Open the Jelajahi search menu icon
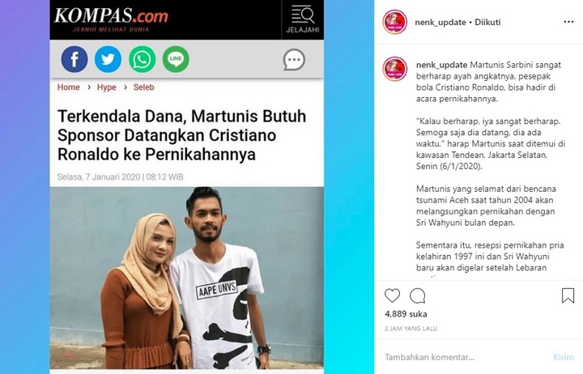This screenshot has width=583, height=374. coord(303,19)
